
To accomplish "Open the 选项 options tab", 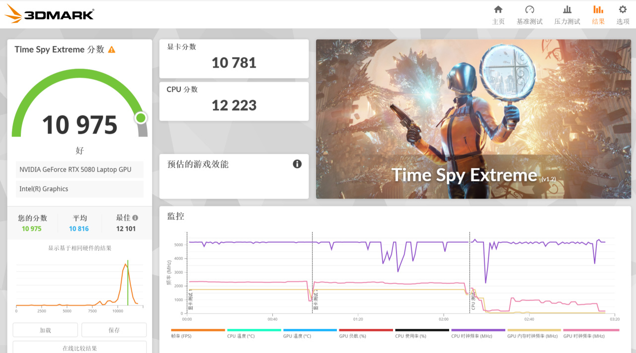I will 623,15.
